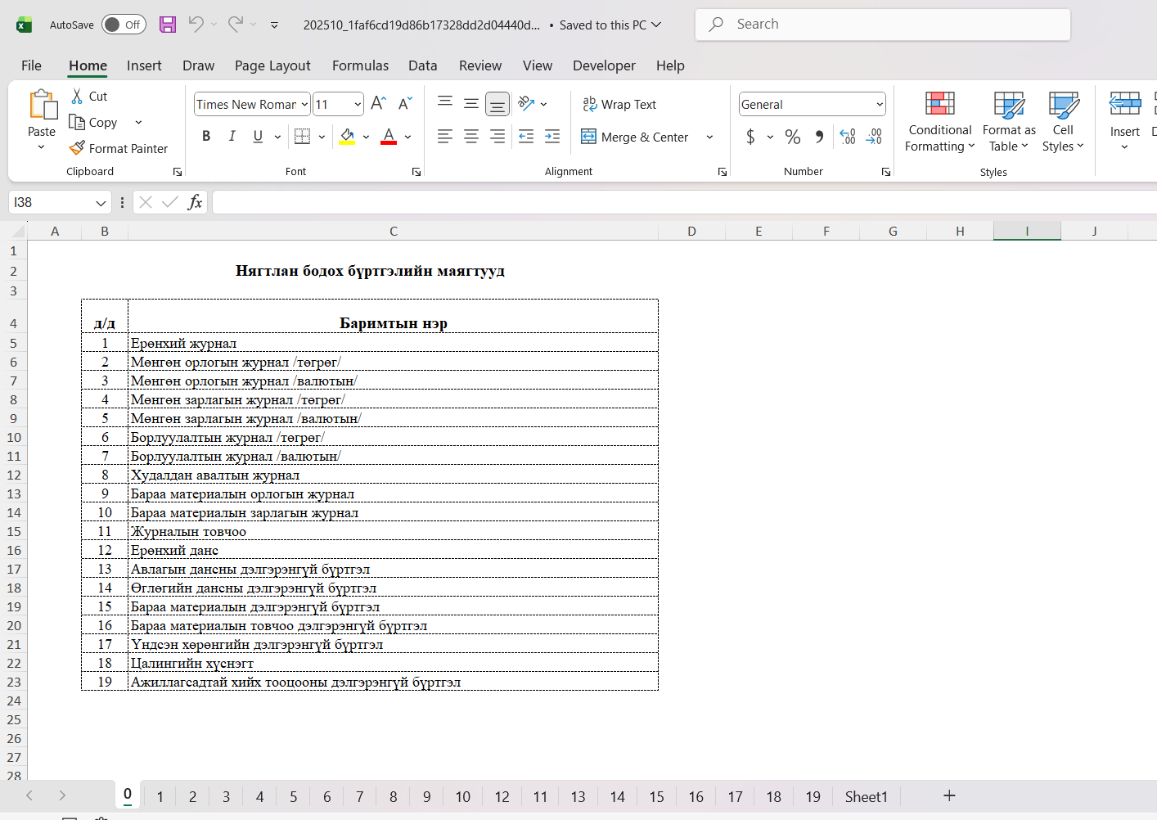Click the Save floppy disk icon
This screenshot has width=1157, height=820.
click(x=168, y=25)
